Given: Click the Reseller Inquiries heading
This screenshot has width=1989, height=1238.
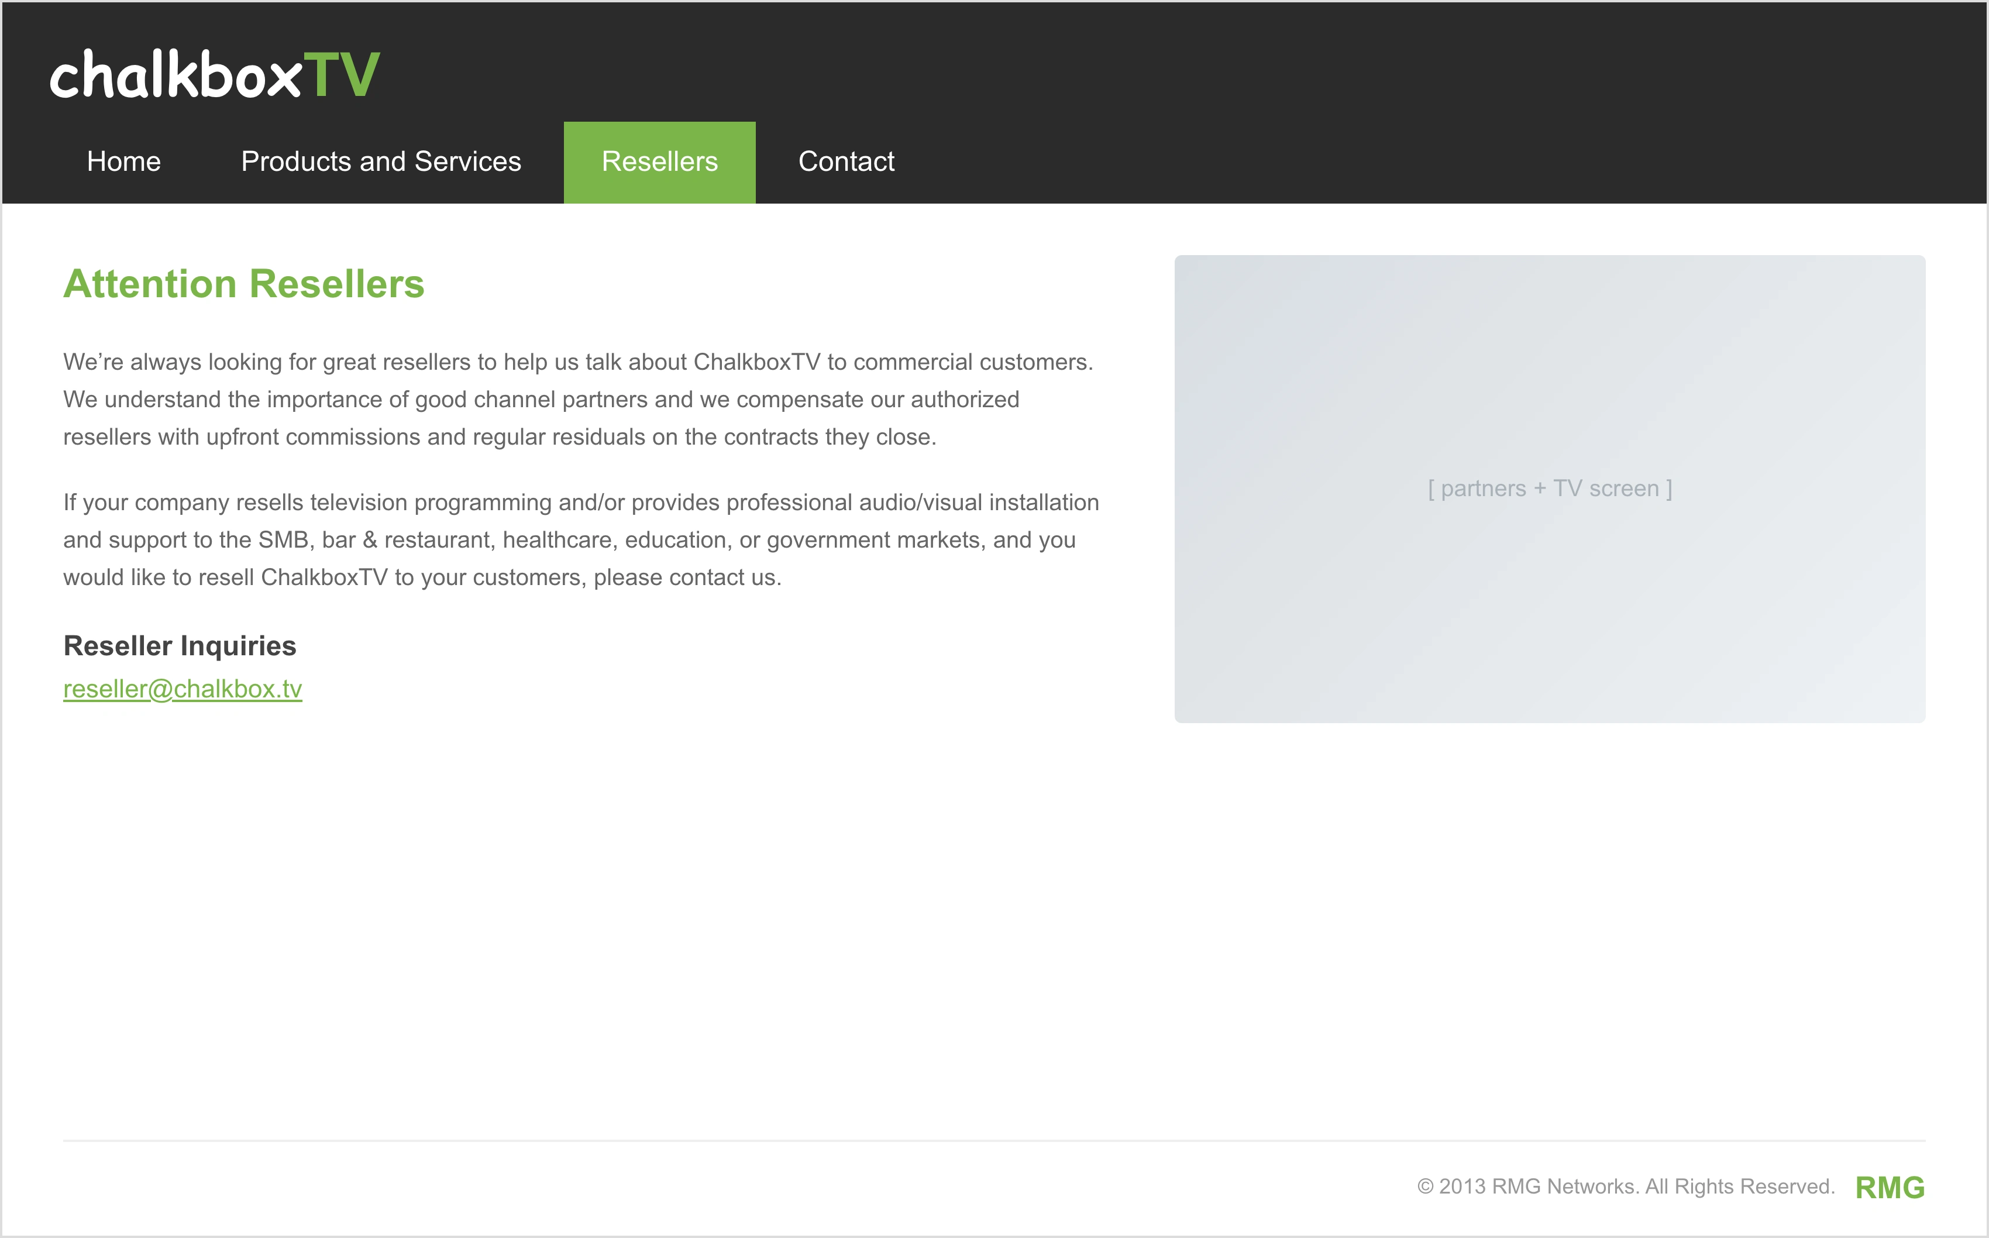Looking at the screenshot, I should [180, 646].
